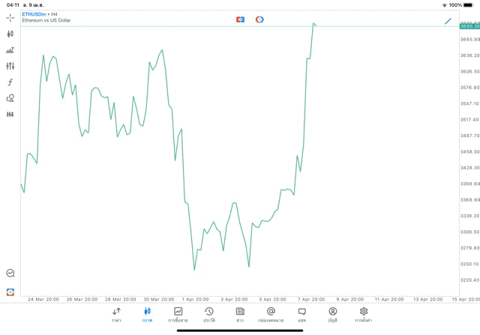Click the circular red-blue icon at chart top
This screenshot has height=335, width=480.
click(259, 19)
